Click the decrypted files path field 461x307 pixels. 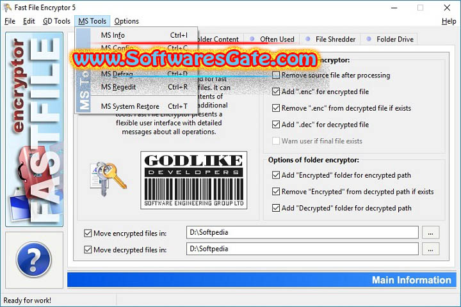(302, 249)
